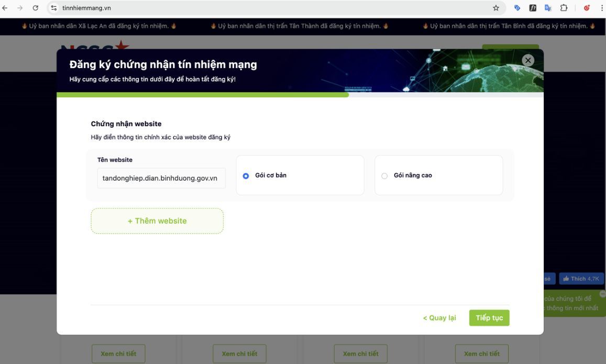The image size is (606, 364).
Task: Reload the page with the refresh icon
Action: pos(36,8)
